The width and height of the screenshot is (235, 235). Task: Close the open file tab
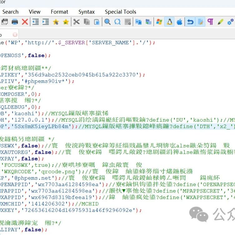(x=15, y=35)
